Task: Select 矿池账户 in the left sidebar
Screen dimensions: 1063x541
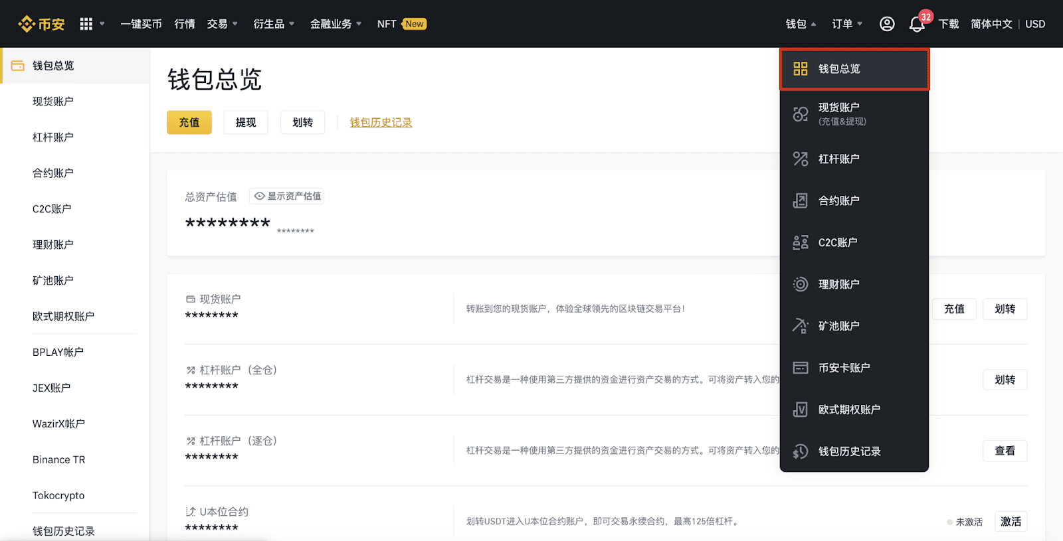Action: coord(75,281)
